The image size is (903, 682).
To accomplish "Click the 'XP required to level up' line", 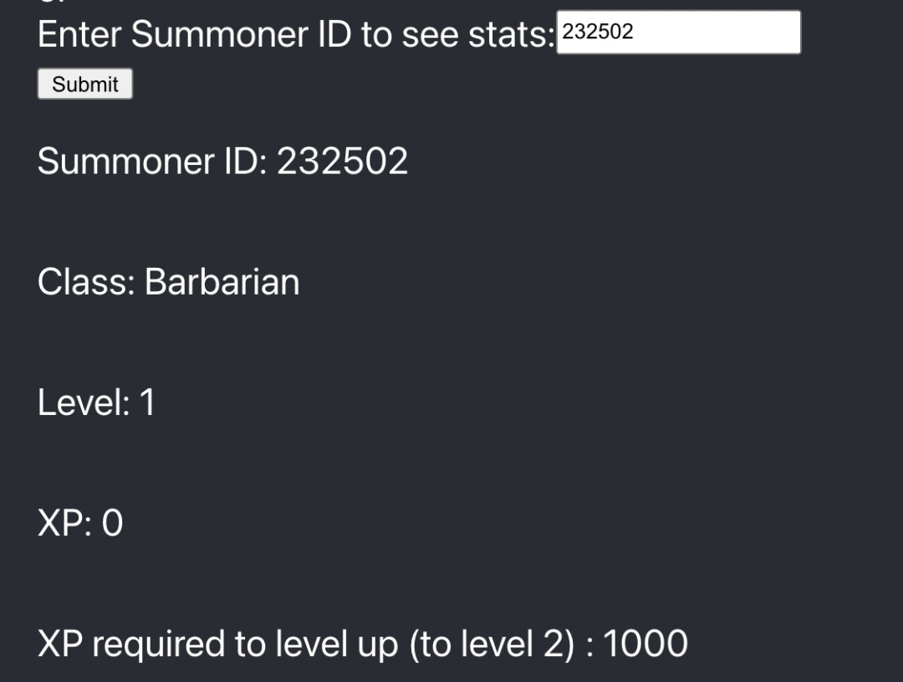I will coord(363,644).
